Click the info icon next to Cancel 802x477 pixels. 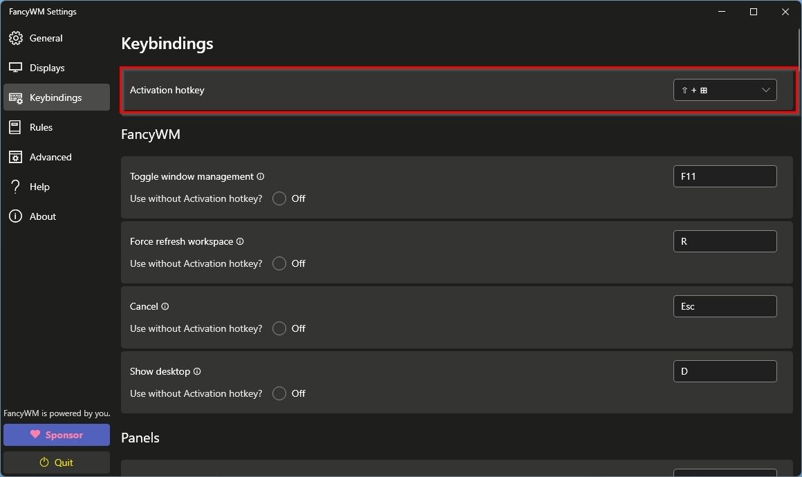tap(166, 306)
